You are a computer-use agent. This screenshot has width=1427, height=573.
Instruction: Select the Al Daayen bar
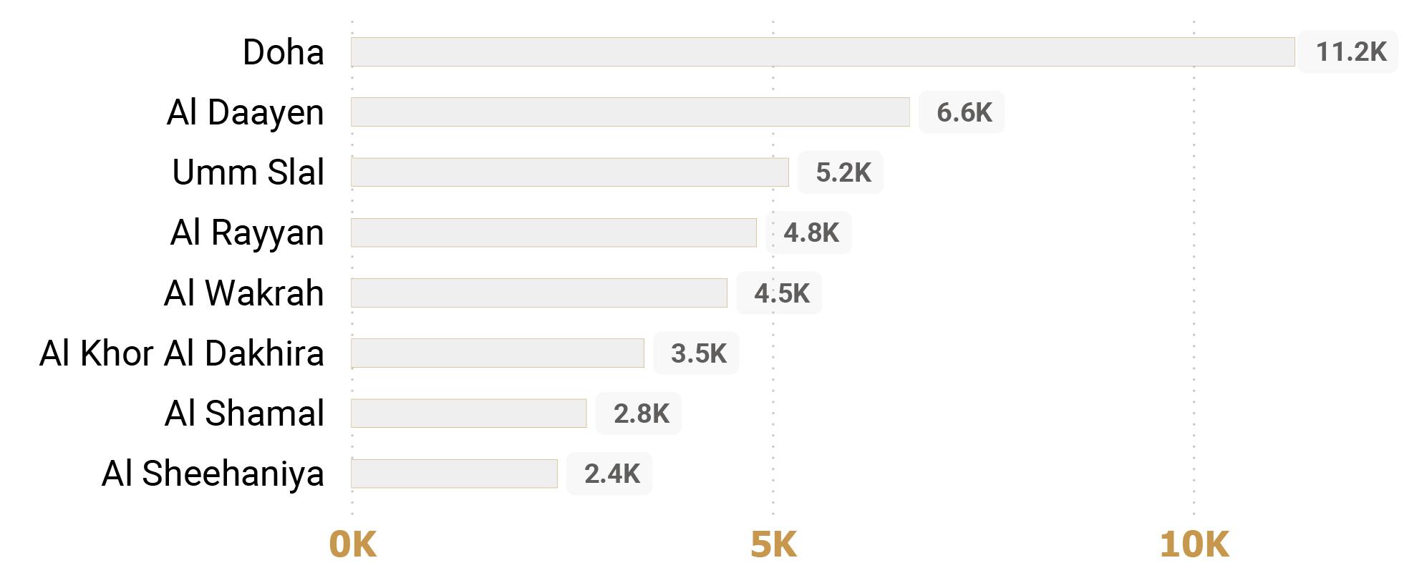[630, 112]
